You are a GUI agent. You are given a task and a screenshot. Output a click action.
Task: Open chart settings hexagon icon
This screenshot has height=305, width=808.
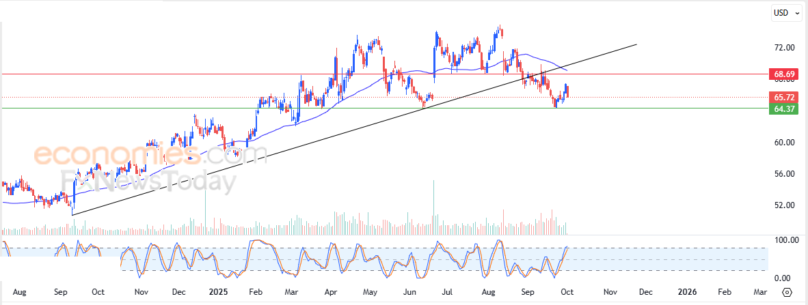coord(787,292)
